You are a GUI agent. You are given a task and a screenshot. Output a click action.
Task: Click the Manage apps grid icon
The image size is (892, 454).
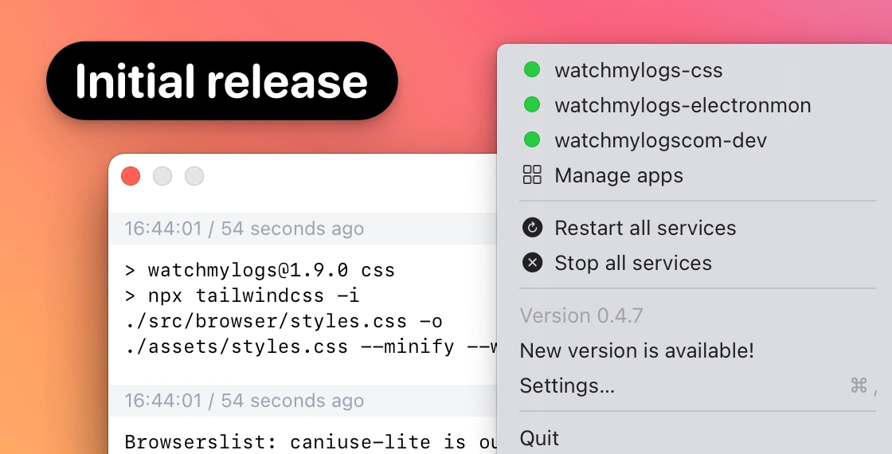click(x=532, y=174)
